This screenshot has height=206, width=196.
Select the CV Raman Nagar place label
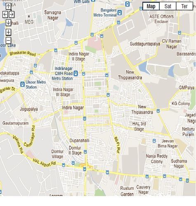tap(172, 44)
